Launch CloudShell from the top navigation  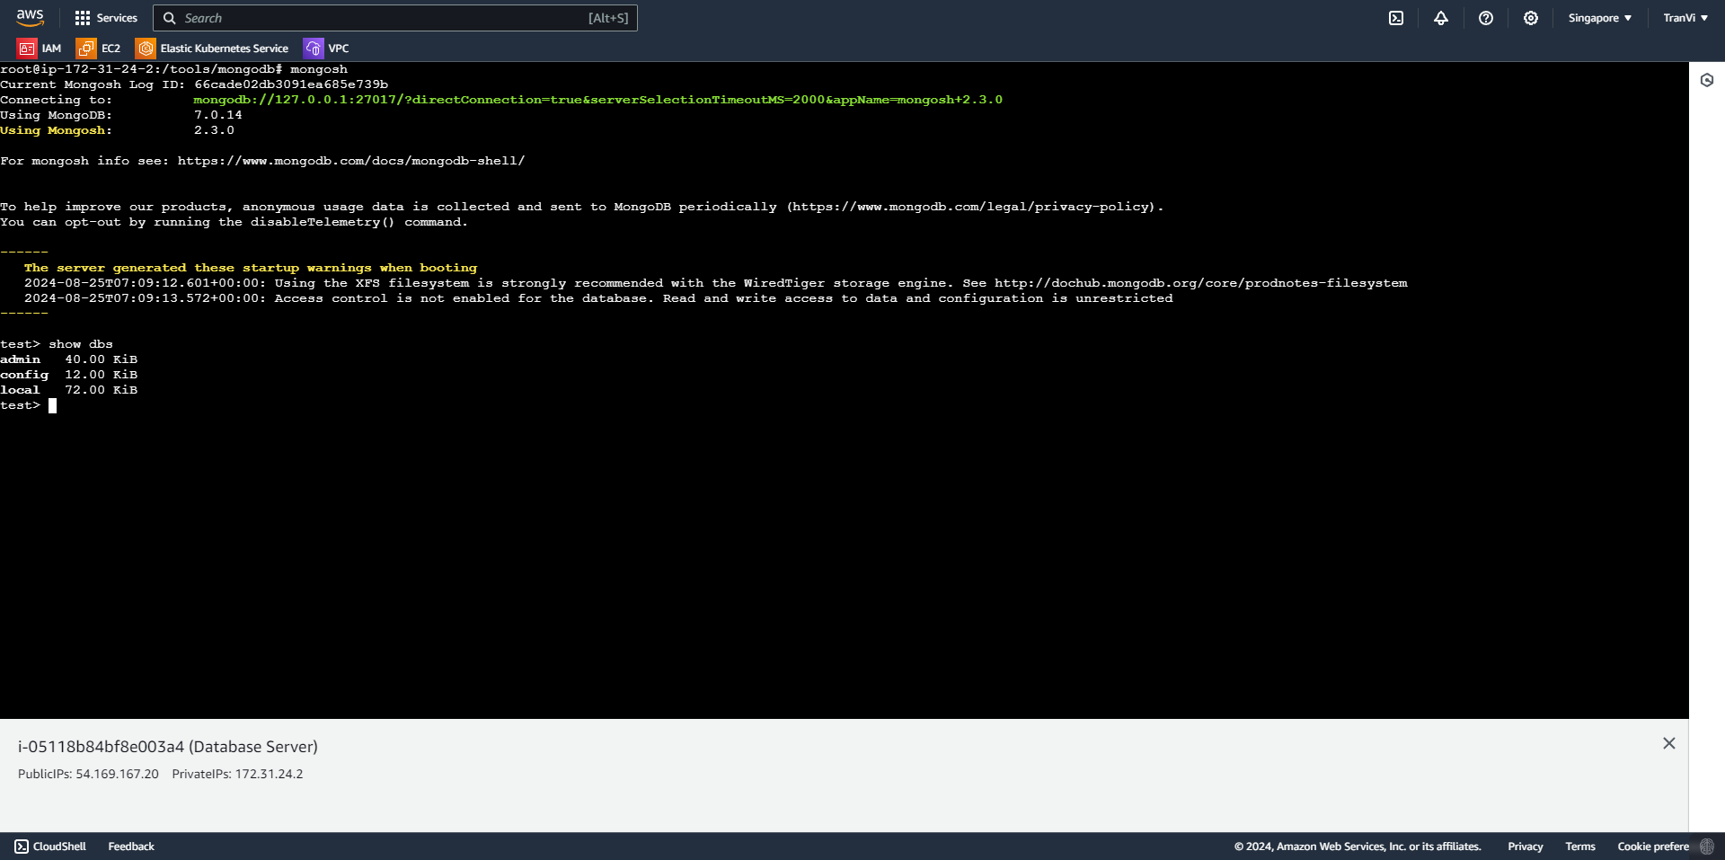pyautogui.click(x=1396, y=18)
